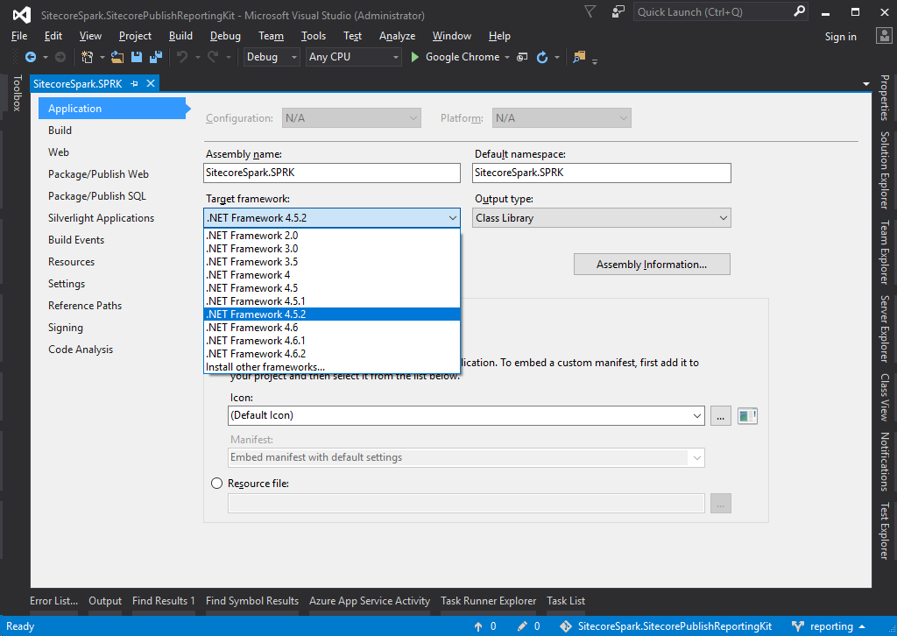Screen dimensions: 897x636
Task: Click the repository diamond icon in status bar
Action: pos(566,627)
